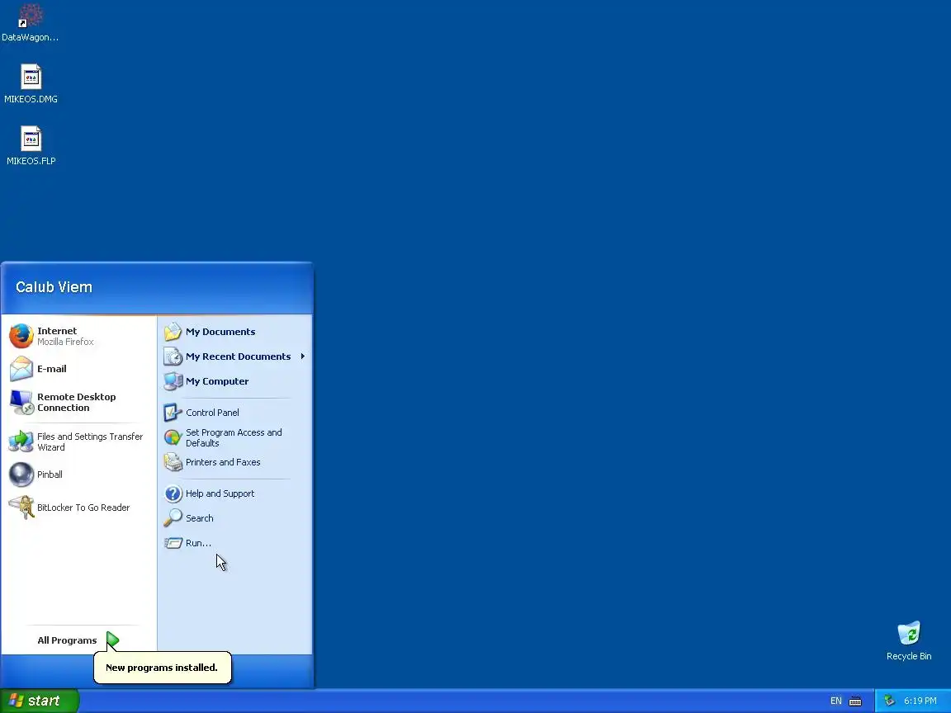Click the EN language indicator

coord(835,701)
